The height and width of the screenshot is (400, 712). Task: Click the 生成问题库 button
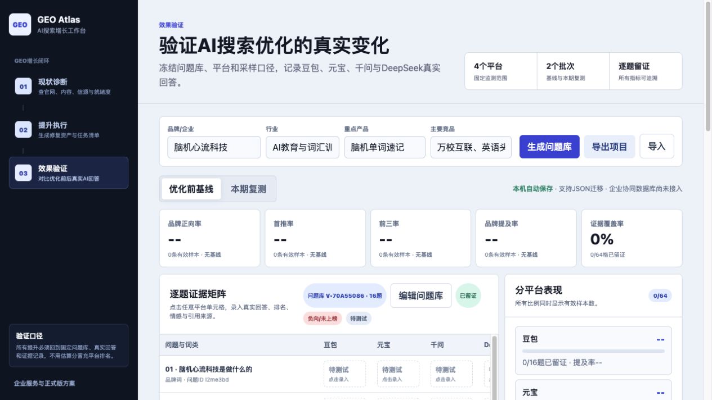pos(549,147)
